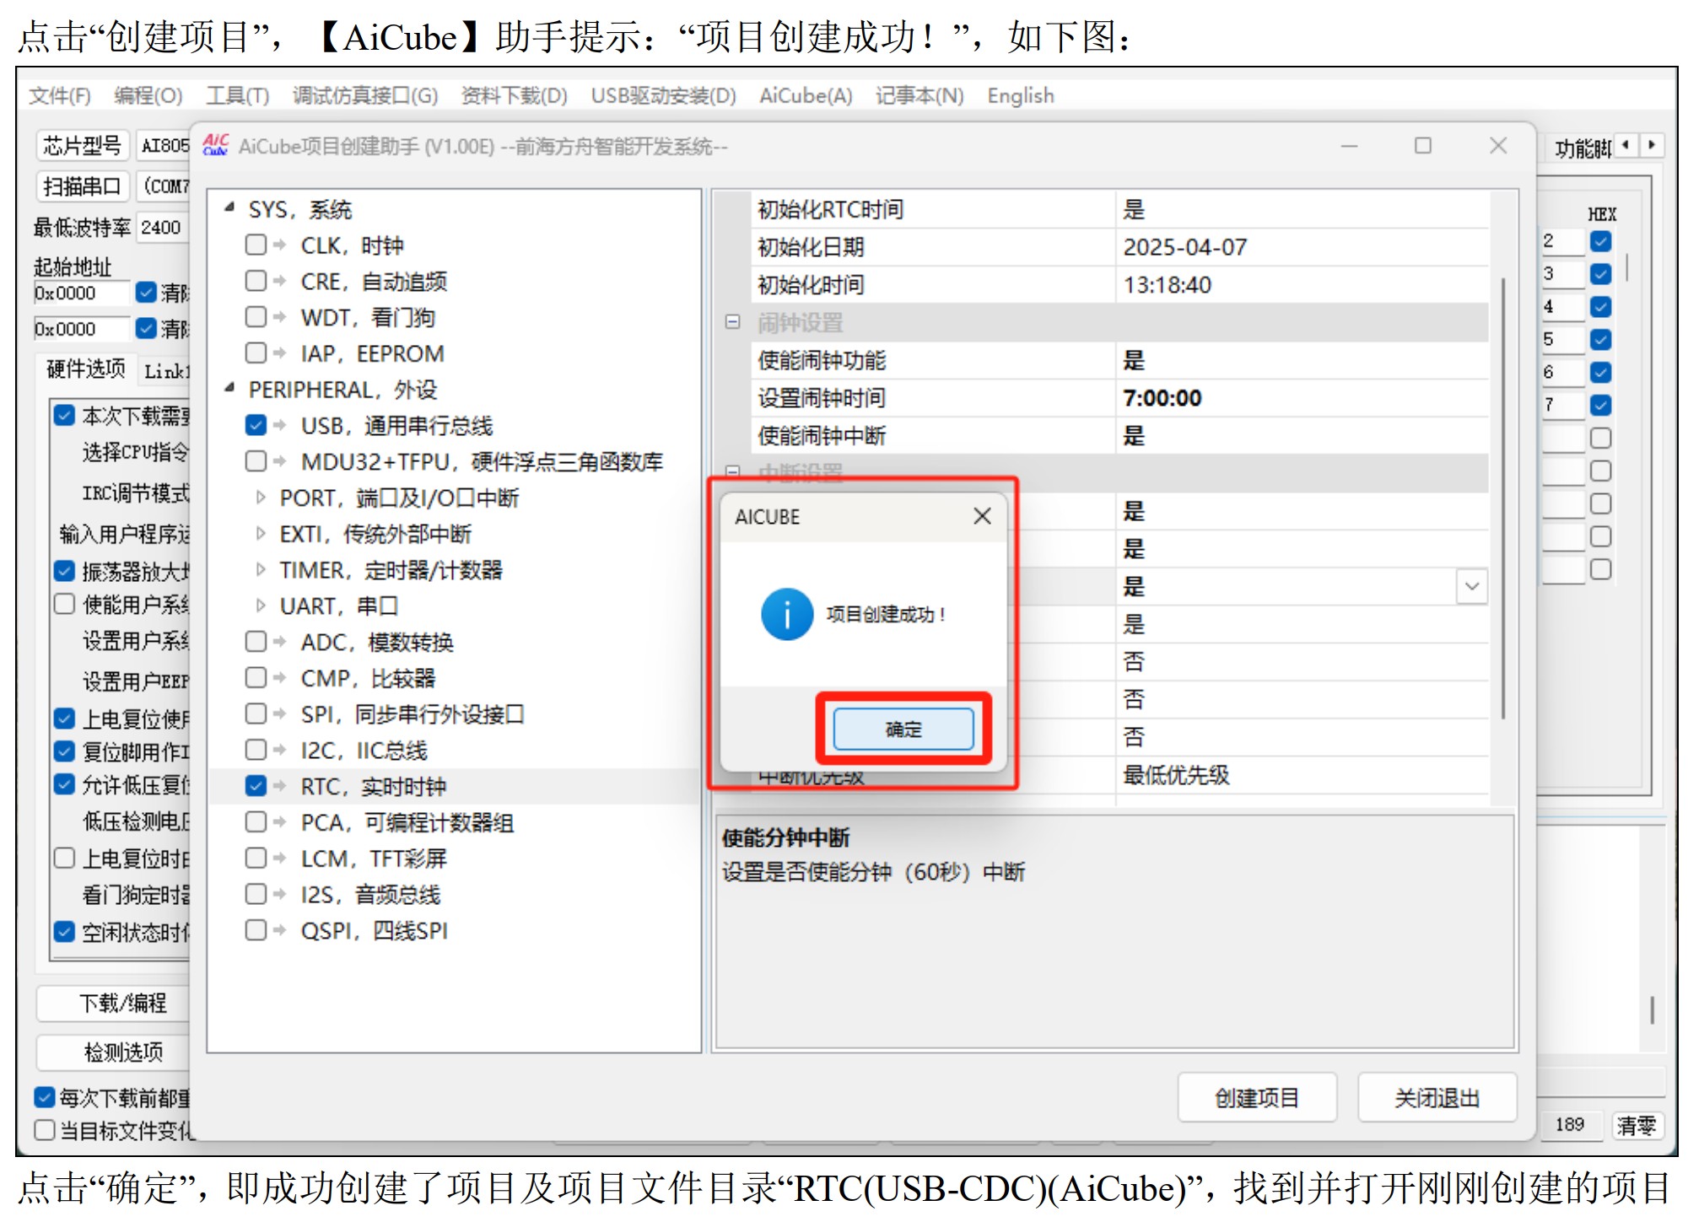Viewport: 1688px width, 1222px height.
Task: Click arrow icon beside I2S，音频总线
Action: click(x=280, y=894)
